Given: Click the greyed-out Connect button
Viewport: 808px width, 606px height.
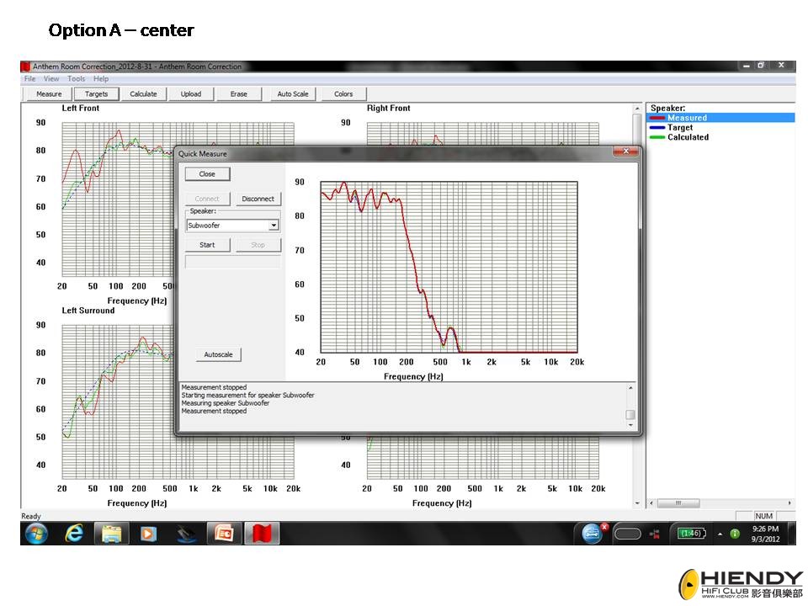Looking at the screenshot, I should pyautogui.click(x=207, y=199).
